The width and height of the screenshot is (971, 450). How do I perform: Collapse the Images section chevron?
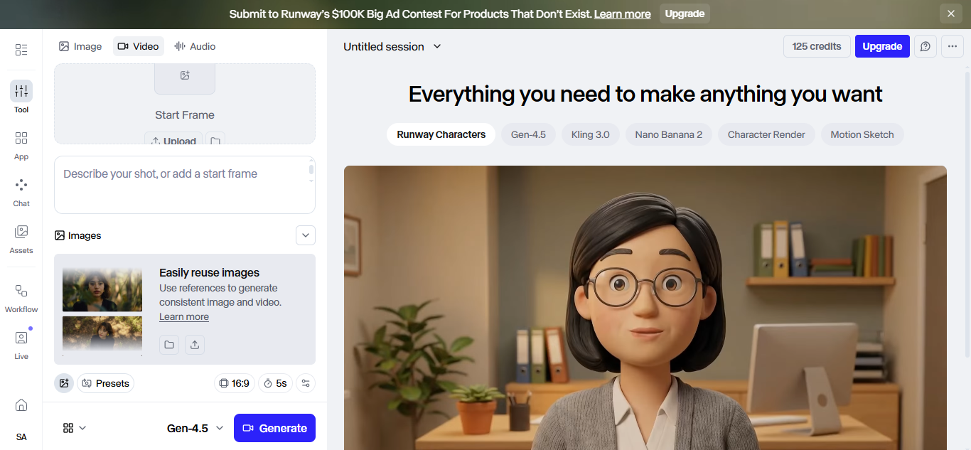(306, 235)
